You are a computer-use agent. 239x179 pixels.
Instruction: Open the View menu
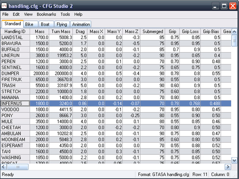pyautogui.click(x=28, y=14)
